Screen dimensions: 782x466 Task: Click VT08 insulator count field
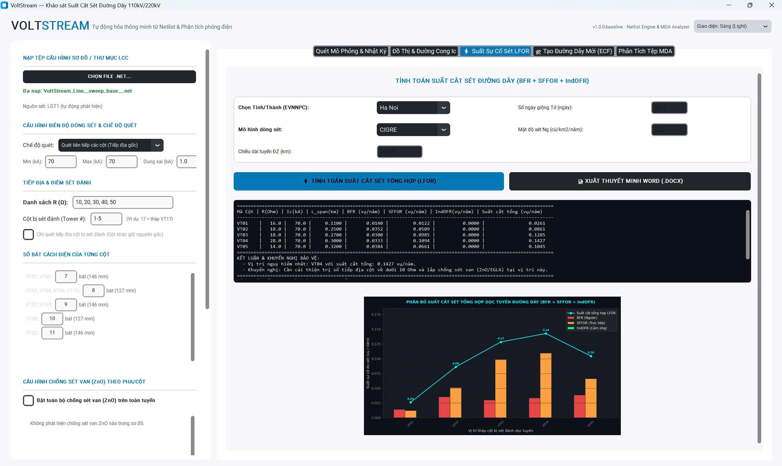pyautogui.click(x=52, y=319)
